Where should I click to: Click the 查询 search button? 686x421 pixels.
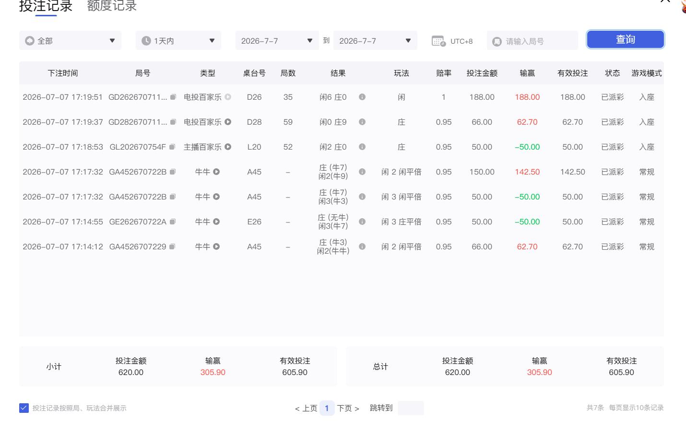[626, 39]
